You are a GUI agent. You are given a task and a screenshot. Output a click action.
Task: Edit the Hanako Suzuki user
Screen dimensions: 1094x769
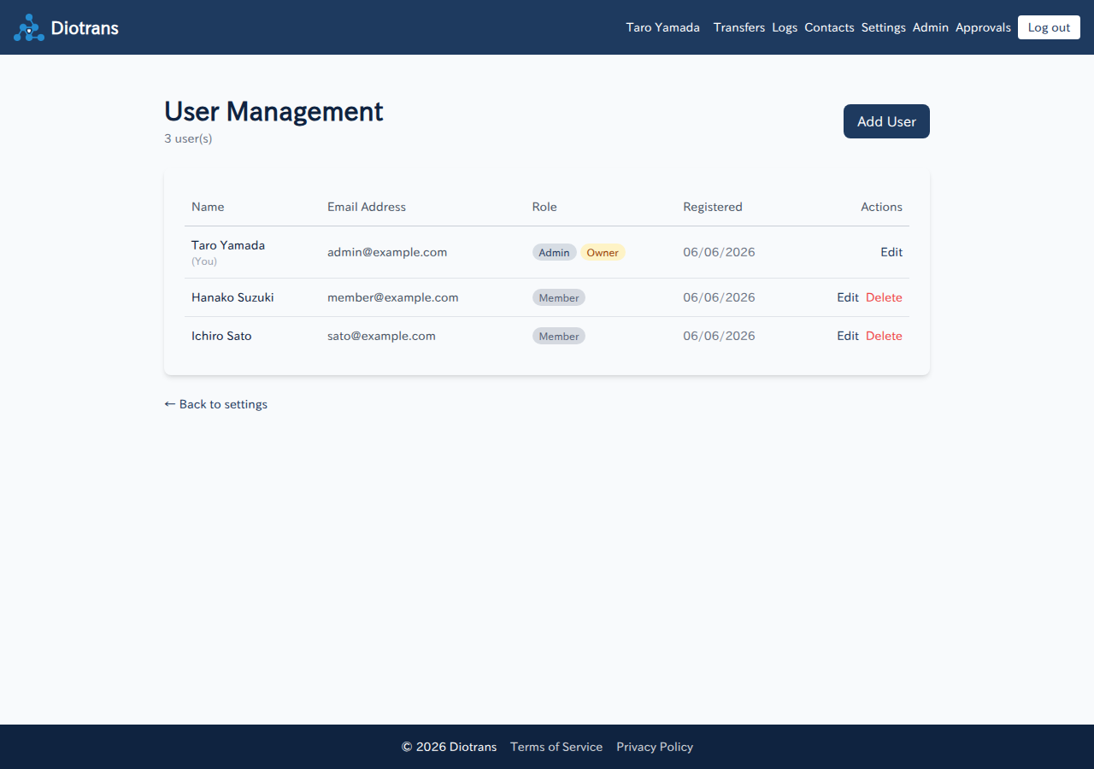pyautogui.click(x=848, y=297)
